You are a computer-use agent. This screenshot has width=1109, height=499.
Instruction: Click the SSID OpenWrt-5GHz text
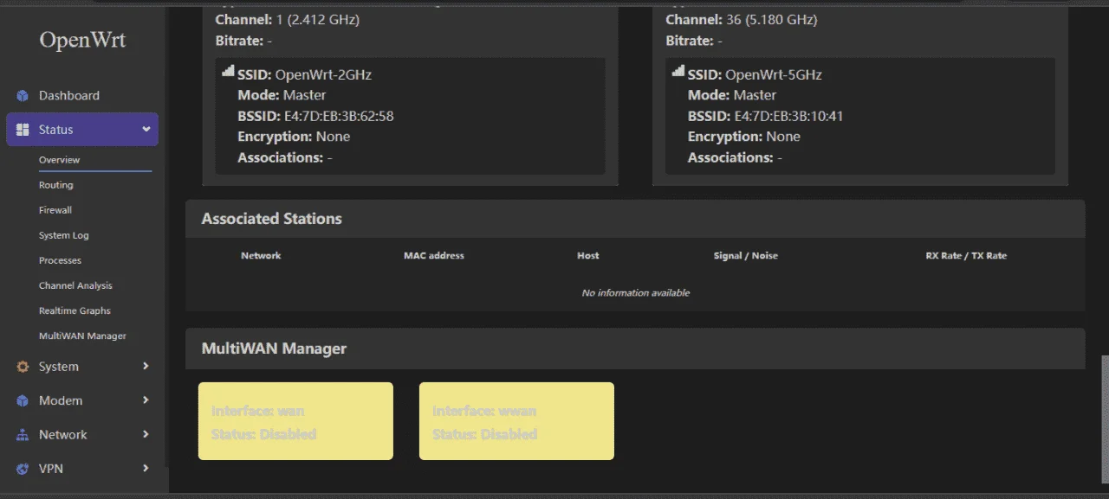point(755,74)
